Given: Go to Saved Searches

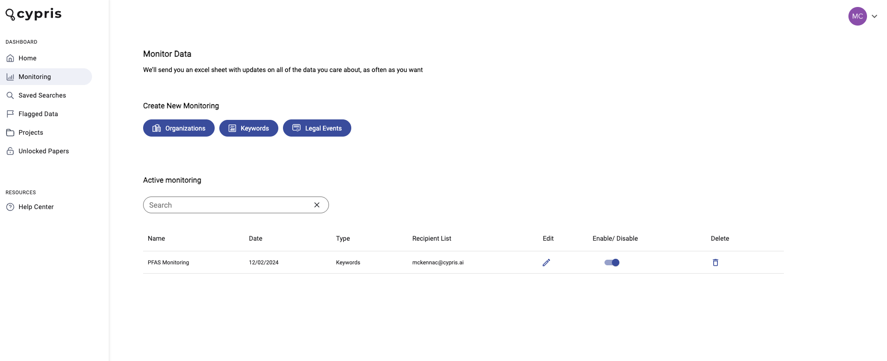Looking at the screenshot, I should click(42, 95).
